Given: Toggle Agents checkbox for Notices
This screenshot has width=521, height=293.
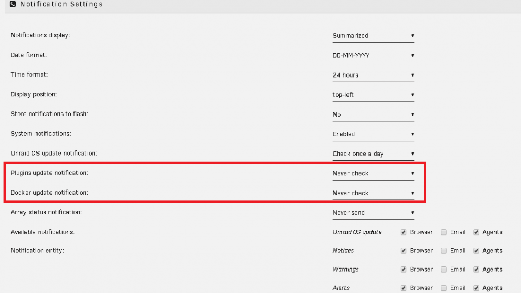Looking at the screenshot, I should [x=476, y=251].
